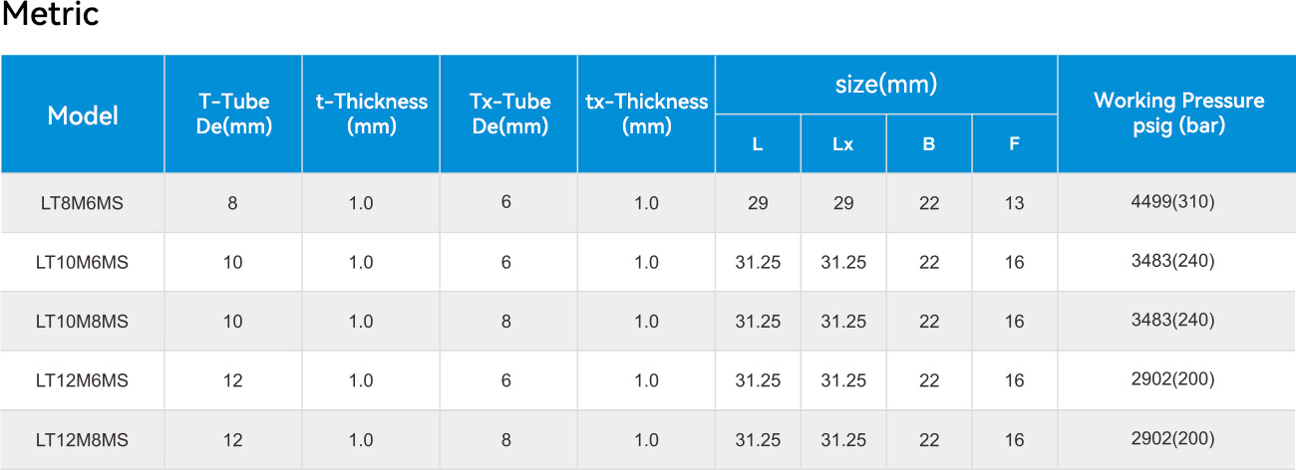Select model cell LT10M6MS
The height and width of the screenshot is (470, 1296).
[x=83, y=262]
